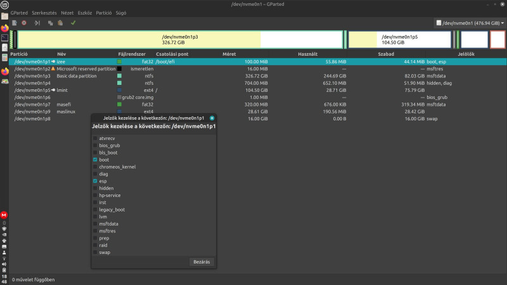Image resolution: width=507 pixels, height=285 pixels.
Task: Click the green apply operations checkmark
Action: point(73,23)
